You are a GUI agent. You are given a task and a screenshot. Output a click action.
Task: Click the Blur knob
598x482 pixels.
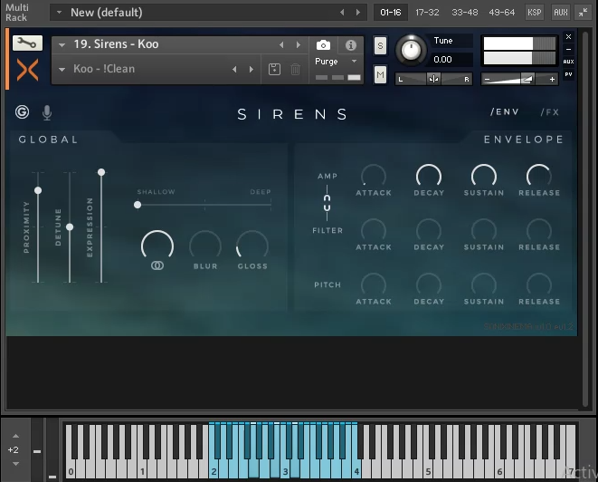pyautogui.click(x=205, y=246)
